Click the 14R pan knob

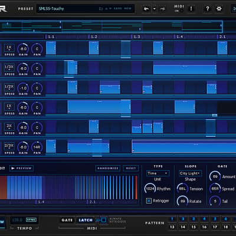37,147
